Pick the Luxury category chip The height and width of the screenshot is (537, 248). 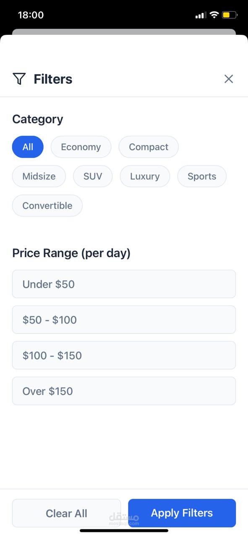(145, 176)
